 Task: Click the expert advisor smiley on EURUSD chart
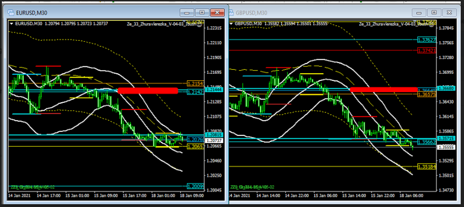point(200,23)
